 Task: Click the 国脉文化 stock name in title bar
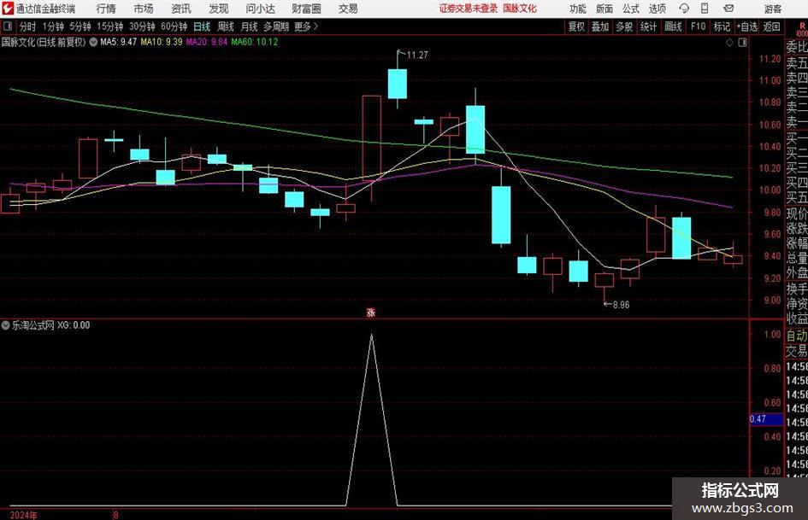pos(520,9)
